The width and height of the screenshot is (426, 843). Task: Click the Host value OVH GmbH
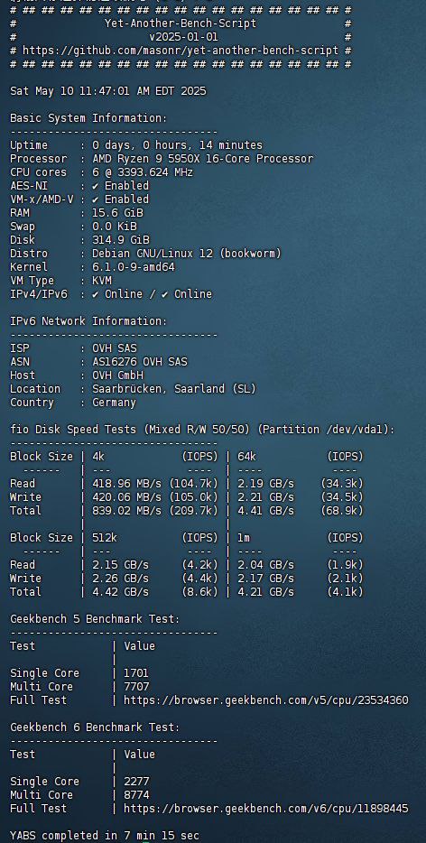[117, 375]
